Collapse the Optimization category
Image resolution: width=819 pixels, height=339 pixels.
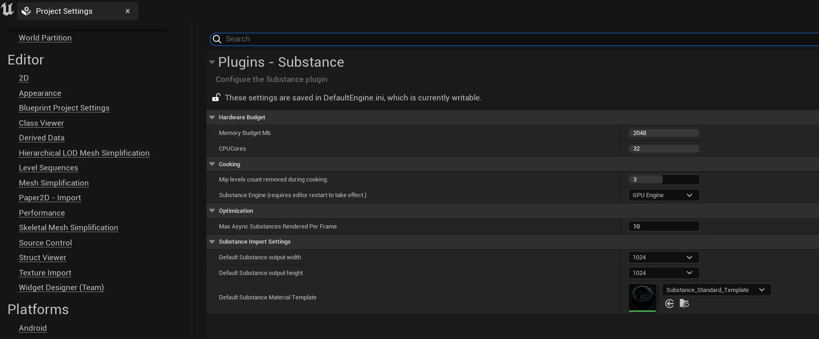pyautogui.click(x=212, y=210)
